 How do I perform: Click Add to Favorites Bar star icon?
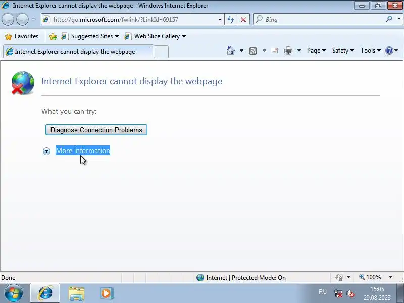click(53, 36)
